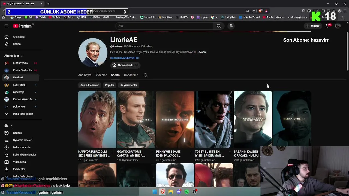Open Çağrı Ergün channel subscription
The width and height of the screenshot is (349, 196).
click(x=21, y=85)
